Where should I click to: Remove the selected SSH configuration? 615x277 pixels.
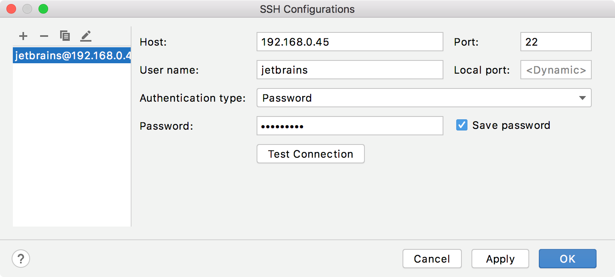(x=44, y=36)
